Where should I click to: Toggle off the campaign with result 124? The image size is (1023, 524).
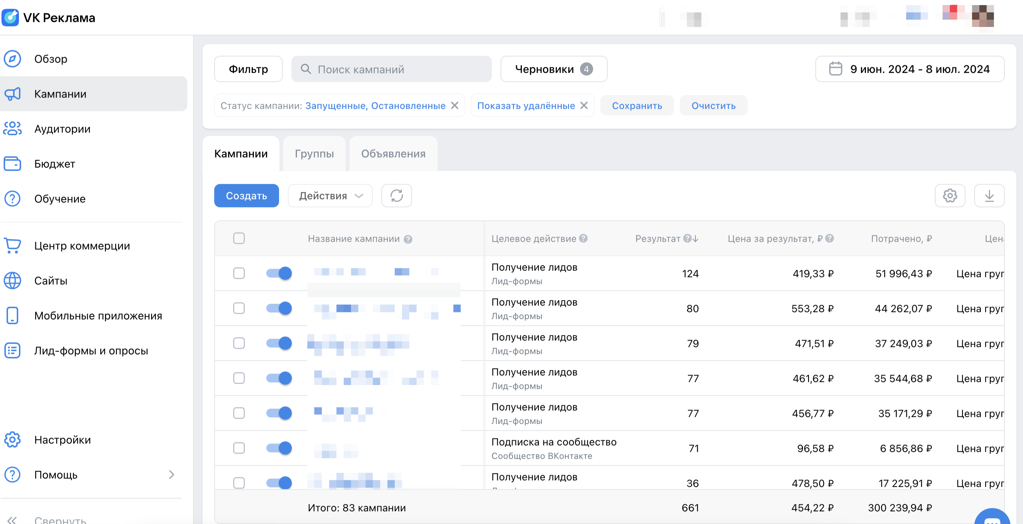click(279, 273)
